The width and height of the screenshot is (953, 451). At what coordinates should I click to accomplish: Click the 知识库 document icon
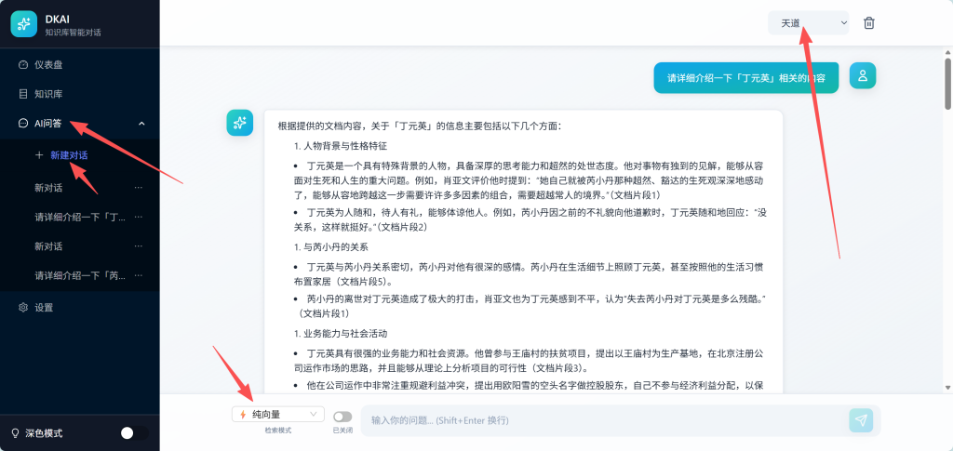(x=23, y=94)
